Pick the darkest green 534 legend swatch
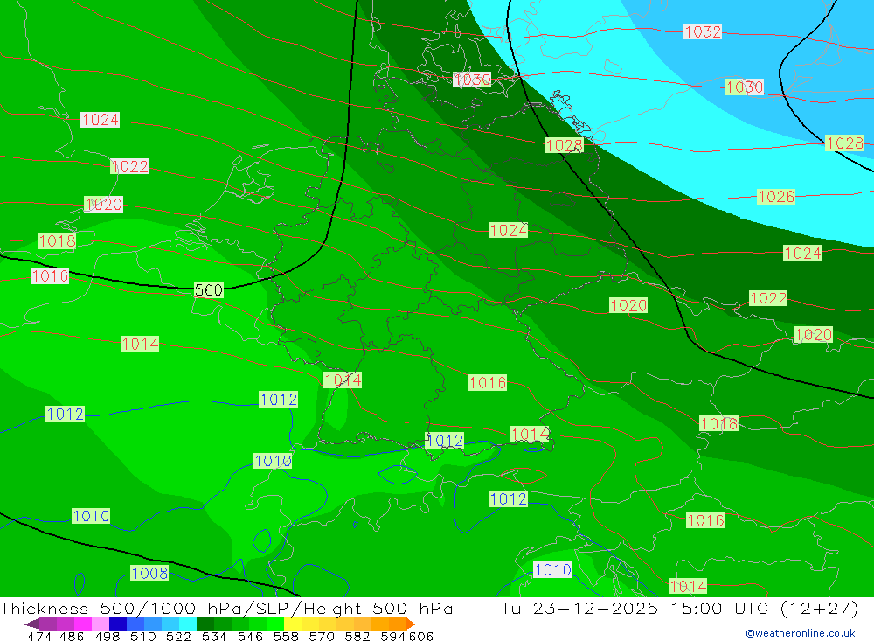 [205, 624]
